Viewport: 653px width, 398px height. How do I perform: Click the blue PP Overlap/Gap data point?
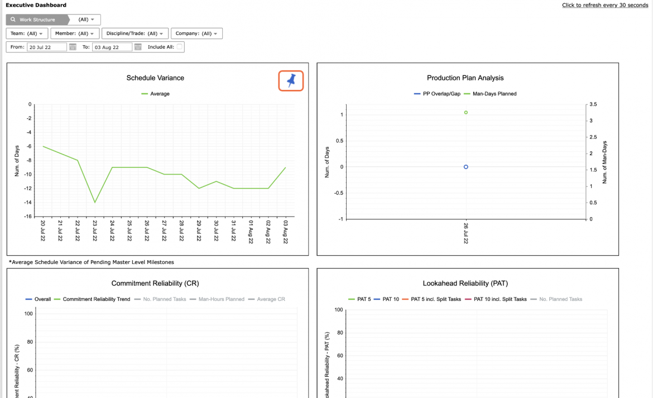[465, 167]
